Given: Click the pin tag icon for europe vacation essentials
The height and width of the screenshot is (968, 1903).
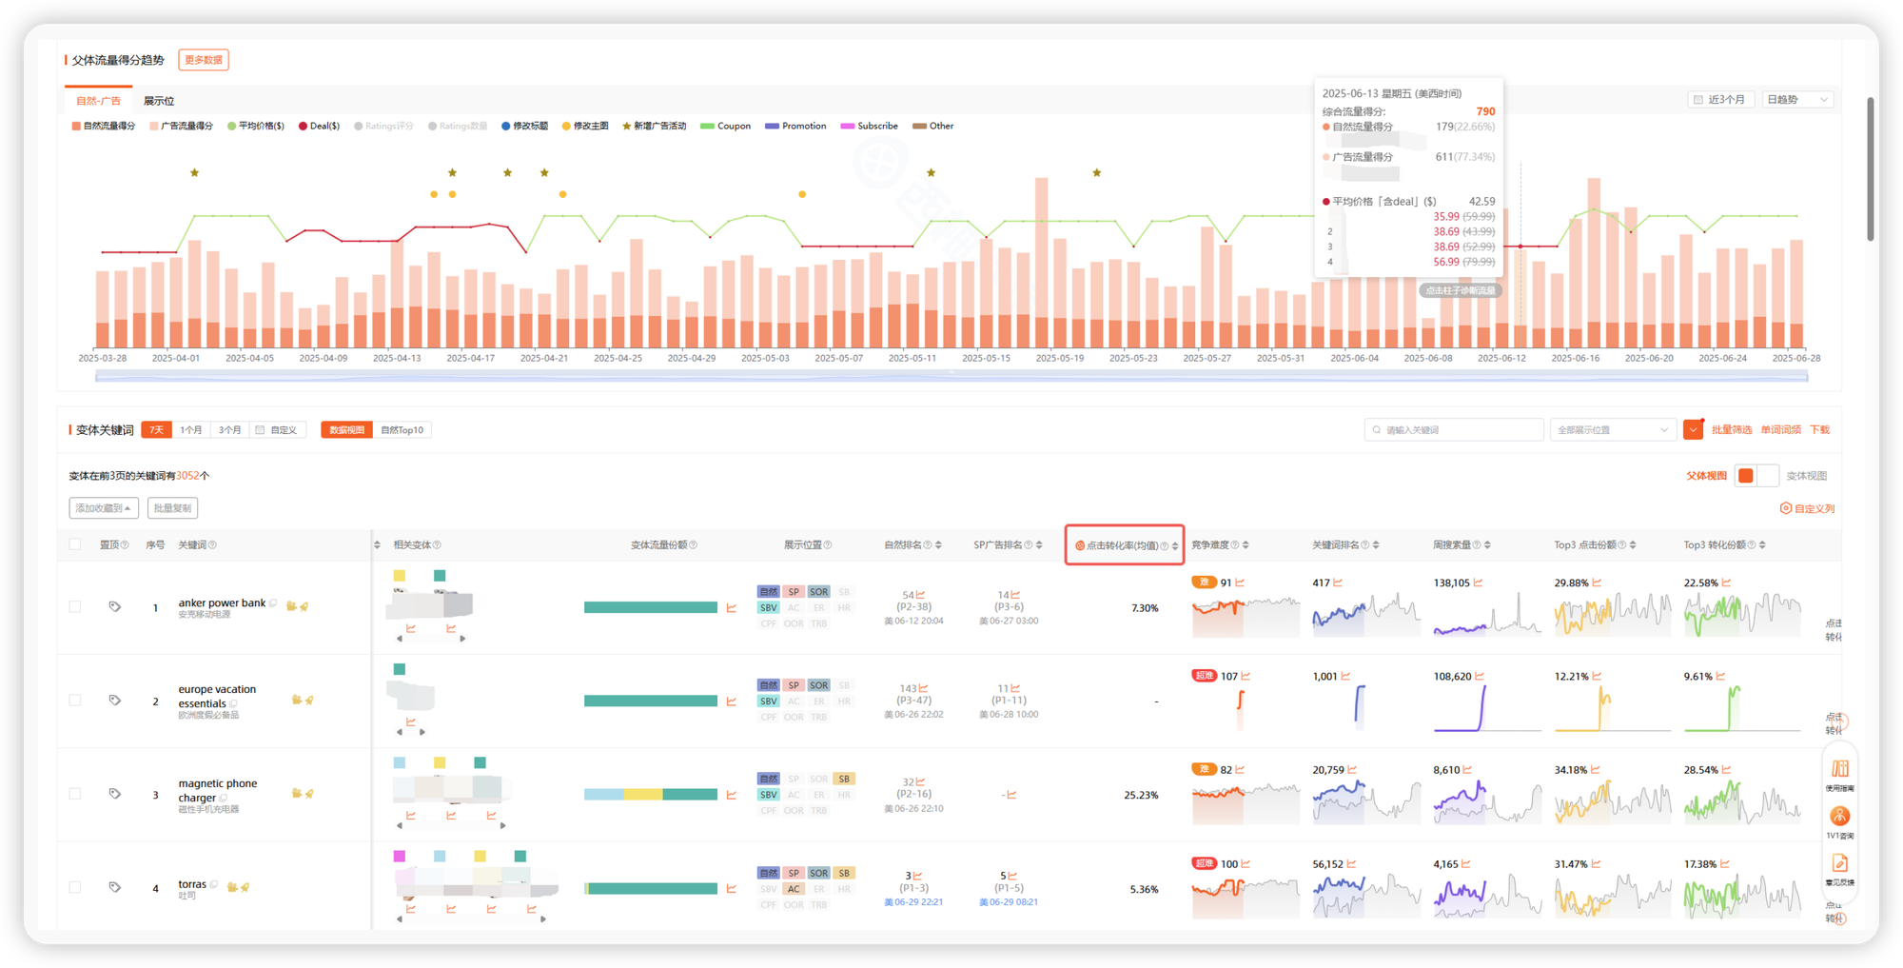Looking at the screenshot, I should pyautogui.click(x=115, y=701).
